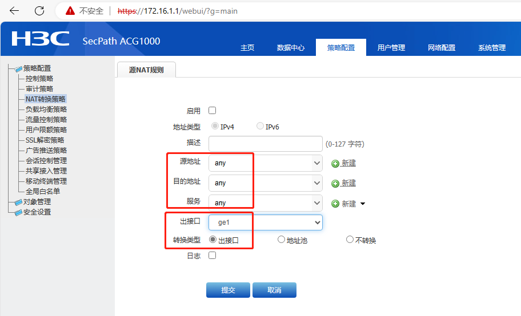Open 流量控制策略 in the sidebar

(x=46, y=119)
